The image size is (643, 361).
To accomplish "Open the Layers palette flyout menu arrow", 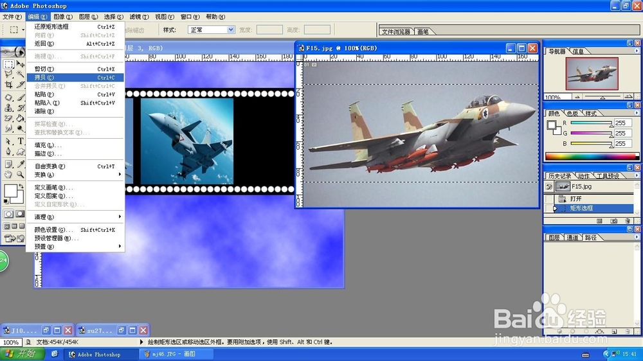I will point(637,237).
